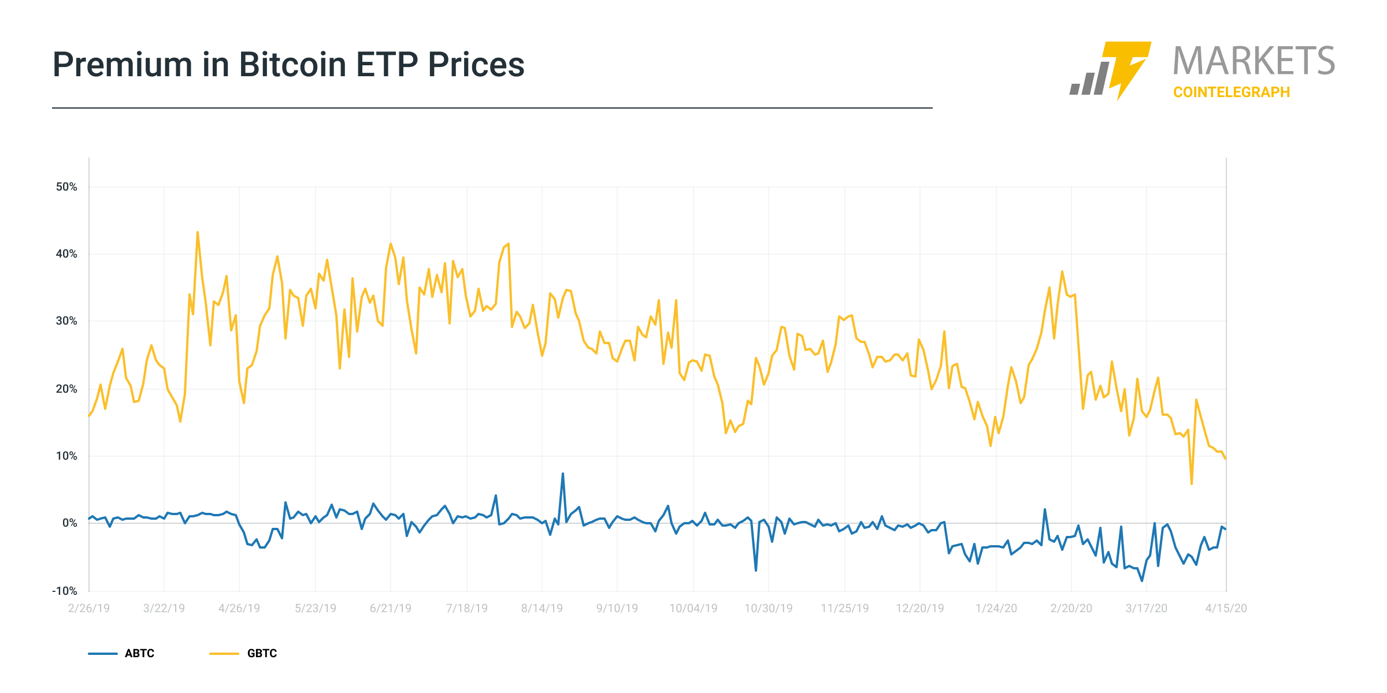Image resolution: width=1387 pixels, height=693 pixels.
Task: Select the 2/26/19 date marker
Action: point(89,608)
